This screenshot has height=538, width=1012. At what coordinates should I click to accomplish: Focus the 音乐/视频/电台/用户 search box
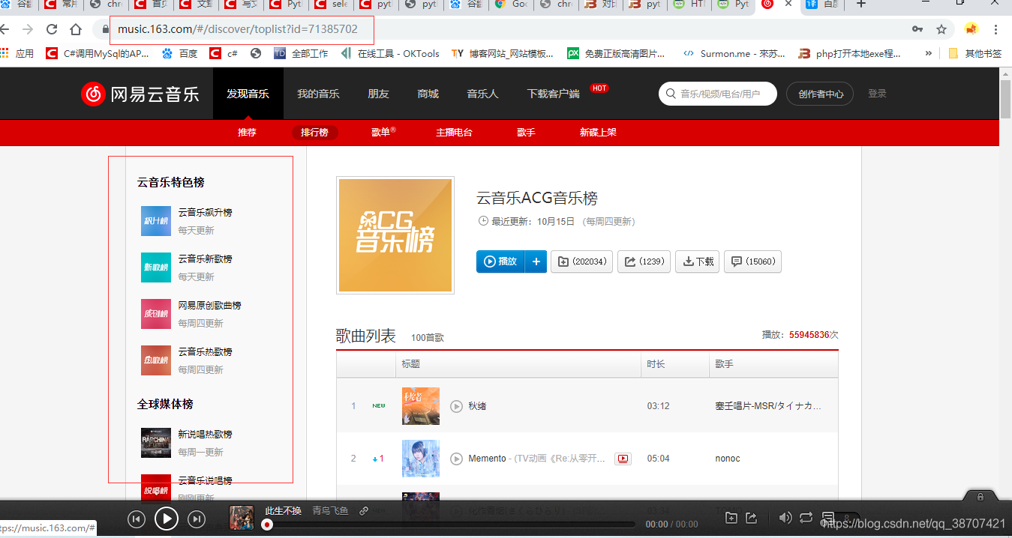click(718, 94)
